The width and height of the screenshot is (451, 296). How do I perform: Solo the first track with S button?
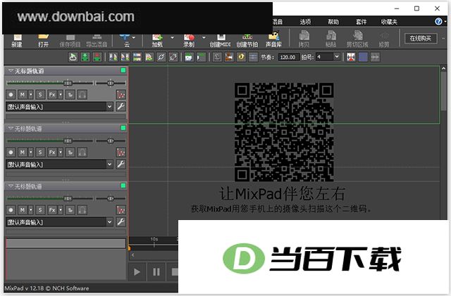pyautogui.click(x=40, y=94)
